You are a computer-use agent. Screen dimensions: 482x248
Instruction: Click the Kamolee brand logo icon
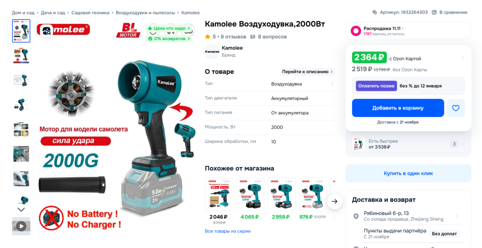click(212, 52)
